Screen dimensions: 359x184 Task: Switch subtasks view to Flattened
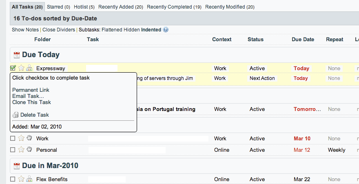112,30
